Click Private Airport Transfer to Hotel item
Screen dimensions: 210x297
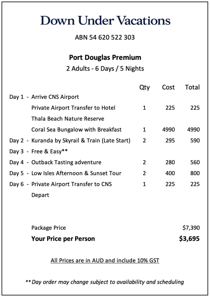(73, 108)
